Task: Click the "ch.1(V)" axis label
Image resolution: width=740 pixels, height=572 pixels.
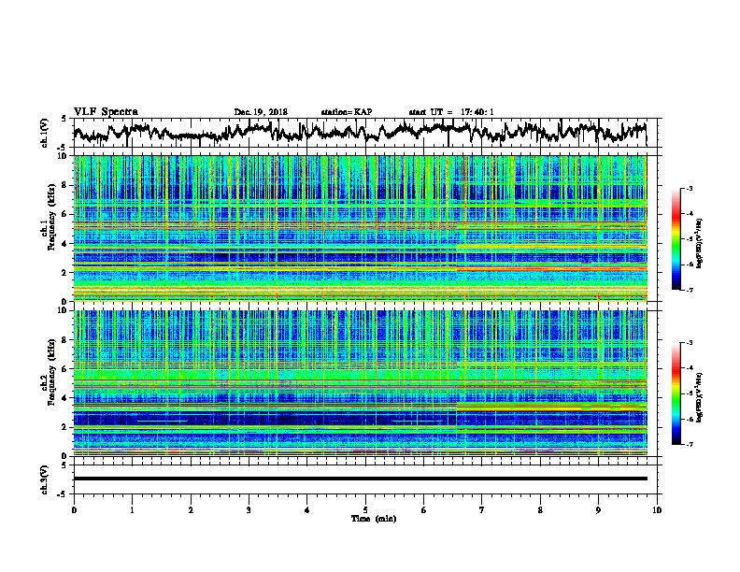Action: [x=45, y=133]
